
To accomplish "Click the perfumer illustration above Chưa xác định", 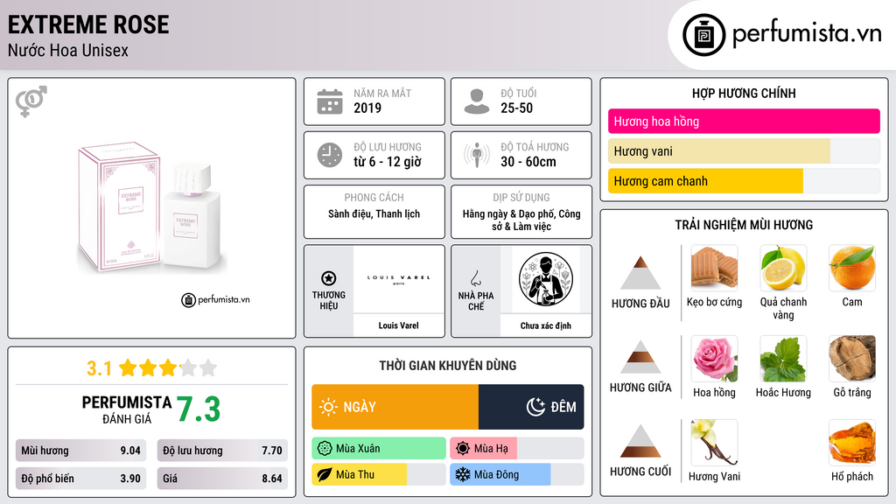I will tap(546, 279).
